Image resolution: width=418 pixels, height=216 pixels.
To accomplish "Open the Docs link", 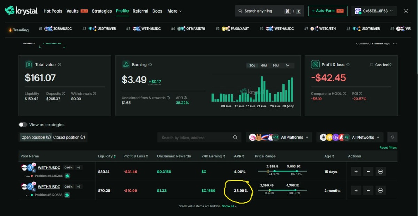I will tap(157, 11).
